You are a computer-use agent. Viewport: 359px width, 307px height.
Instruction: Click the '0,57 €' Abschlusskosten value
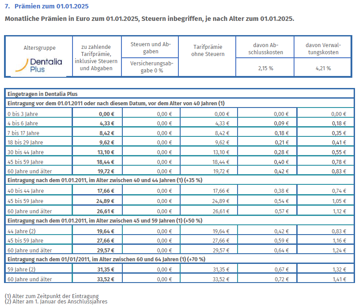[282, 211]
